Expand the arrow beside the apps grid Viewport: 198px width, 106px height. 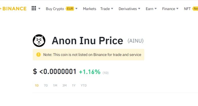pyautogui.click(x=39, y=9)
